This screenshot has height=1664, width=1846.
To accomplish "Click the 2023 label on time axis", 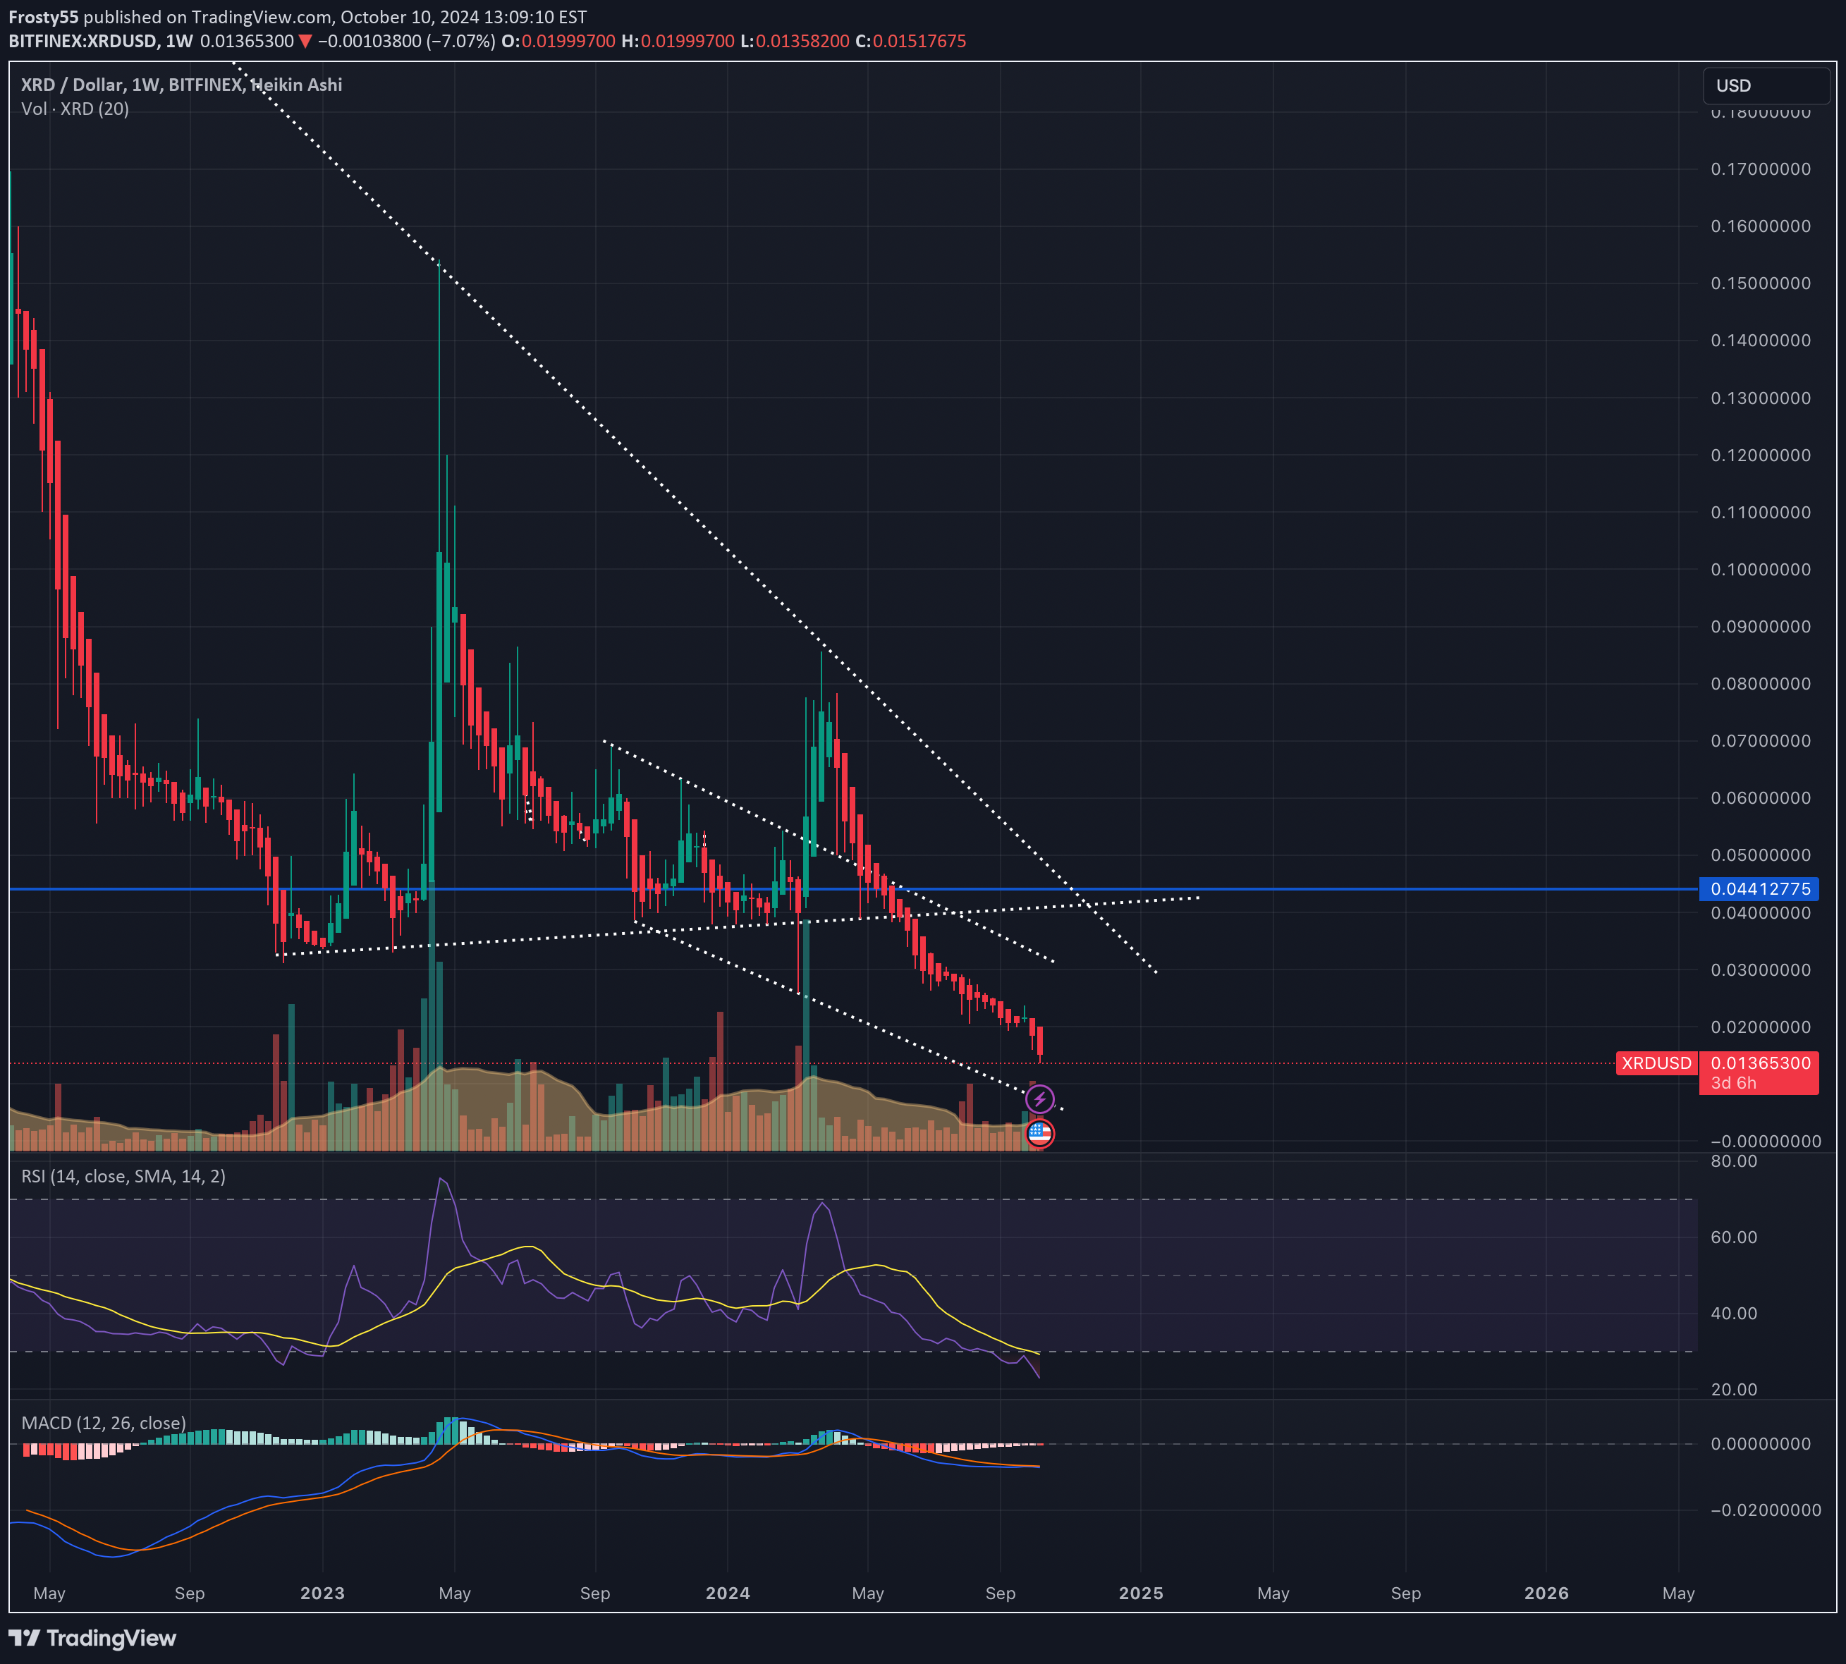I will (x=322, y=1593).
